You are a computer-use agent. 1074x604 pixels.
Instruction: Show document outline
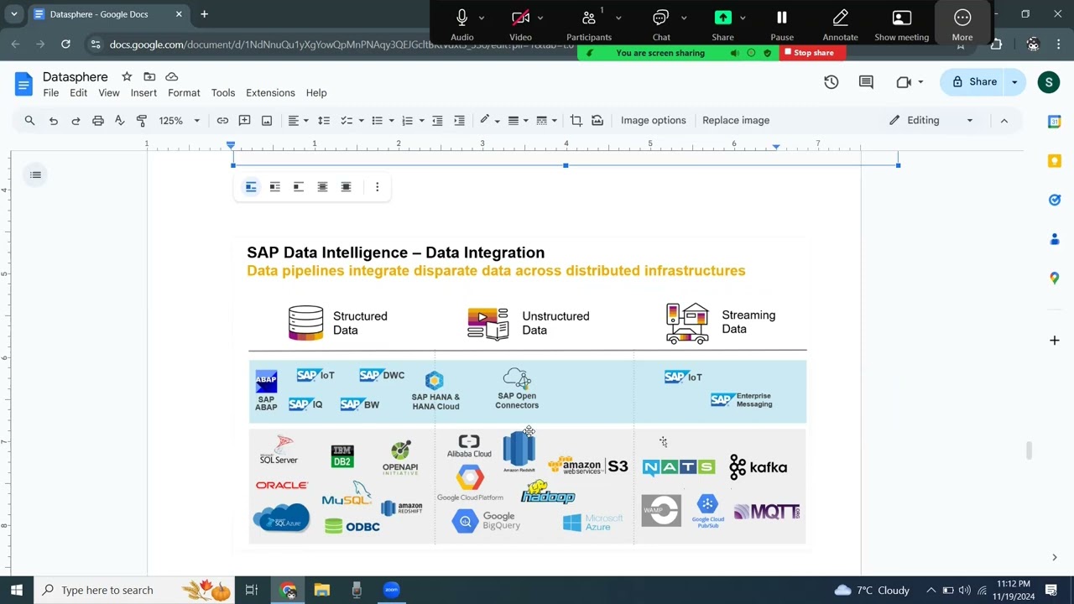pos(35,174)
